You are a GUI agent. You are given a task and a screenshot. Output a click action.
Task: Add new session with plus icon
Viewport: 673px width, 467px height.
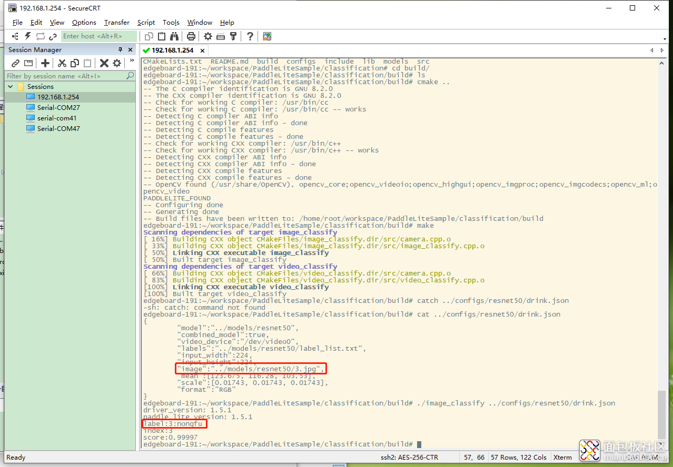[x=45, y=63]
